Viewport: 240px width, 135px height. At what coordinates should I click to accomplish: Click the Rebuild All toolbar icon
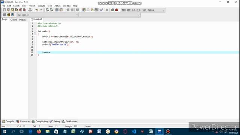[x=96, y=10]
